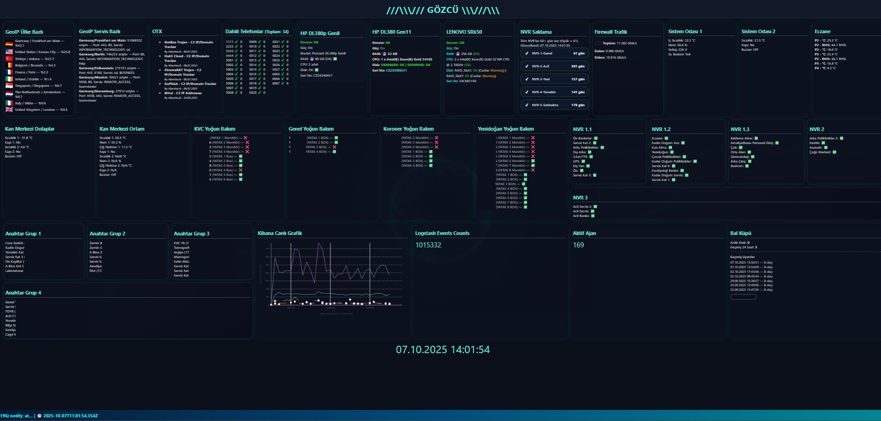Click the Eczane checkbox in NVR 1.2
881x421 pixels.
pyautogui.click(x=666, y=138)
